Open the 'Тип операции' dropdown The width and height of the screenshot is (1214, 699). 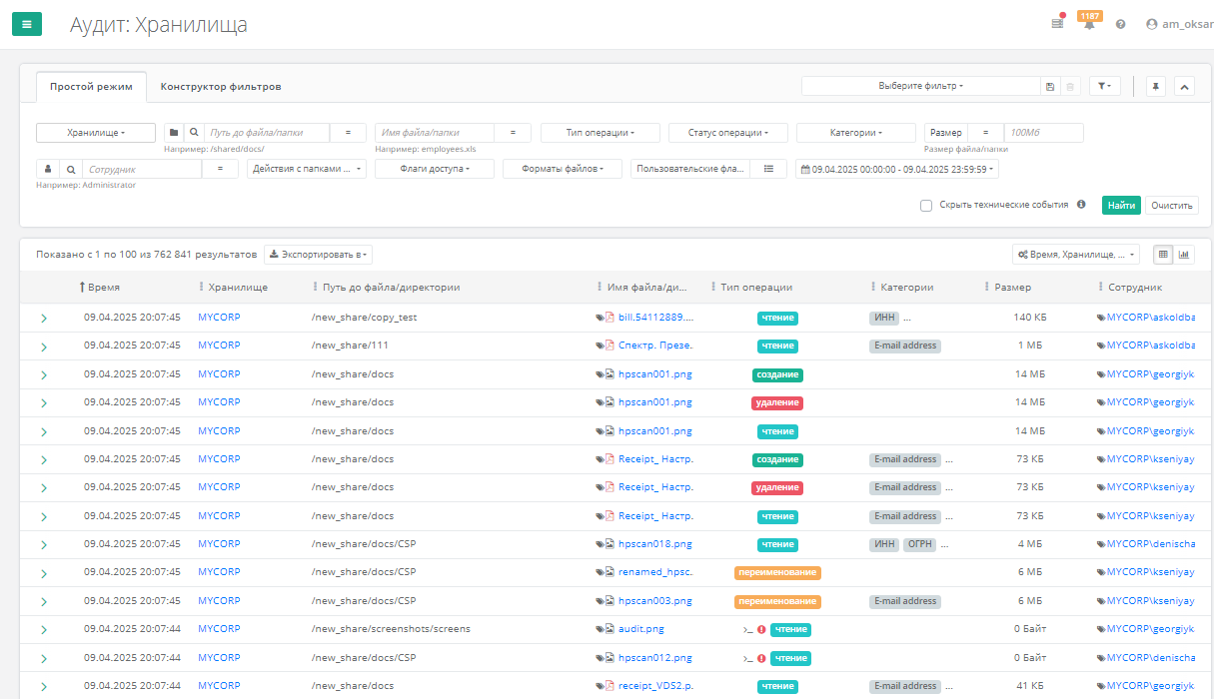click(x=600, y=133)
